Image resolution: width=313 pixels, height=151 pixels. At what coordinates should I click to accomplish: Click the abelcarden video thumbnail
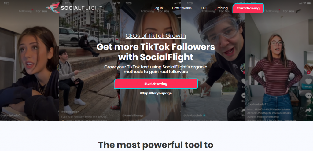tap(90, 60)
